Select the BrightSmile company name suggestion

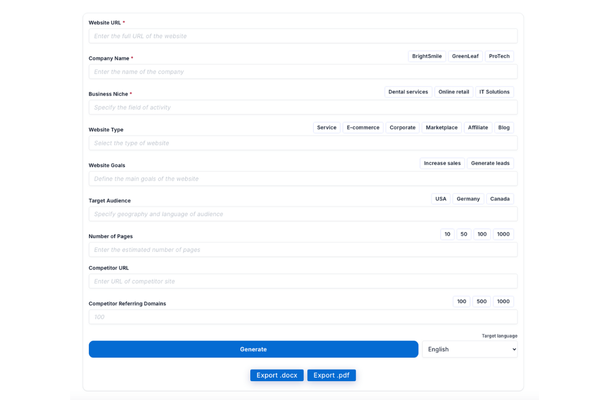tap(427, 56)
